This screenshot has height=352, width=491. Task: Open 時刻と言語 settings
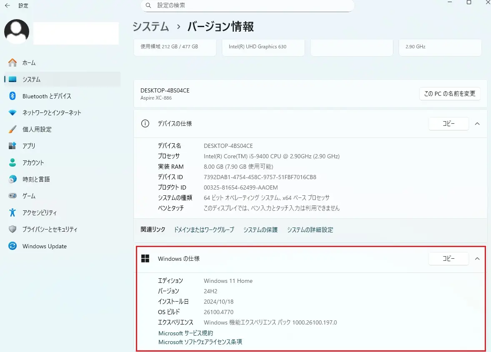[62, 179]
